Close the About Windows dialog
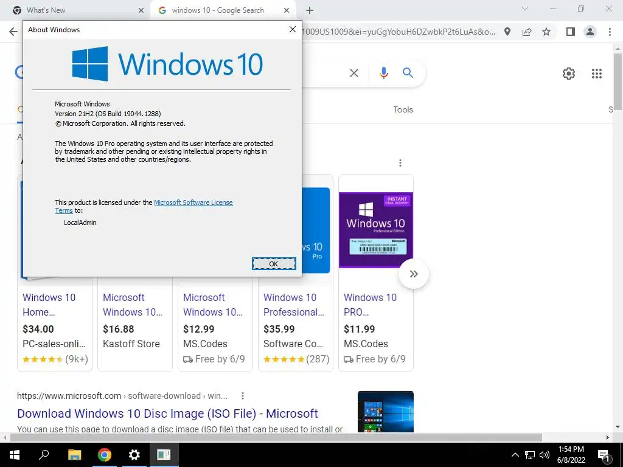 293,29
